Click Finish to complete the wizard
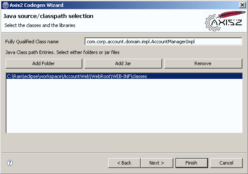The image size is (248, 174). (x=192, y=163)
